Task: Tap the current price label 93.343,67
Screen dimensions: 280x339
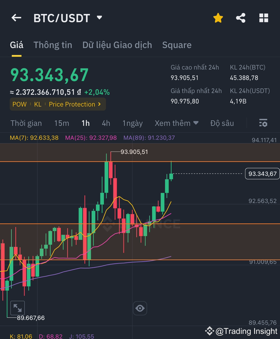Action: (x=262, y=173)
